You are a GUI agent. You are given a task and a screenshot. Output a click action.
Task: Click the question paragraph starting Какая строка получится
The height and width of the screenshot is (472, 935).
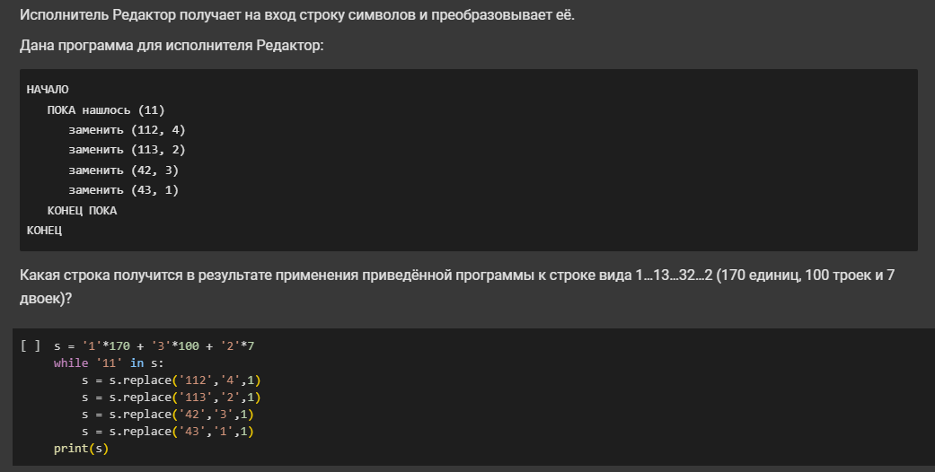457,286
